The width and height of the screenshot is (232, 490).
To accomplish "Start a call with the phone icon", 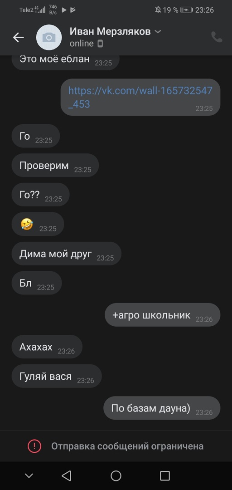I will [x=217, y=37].
